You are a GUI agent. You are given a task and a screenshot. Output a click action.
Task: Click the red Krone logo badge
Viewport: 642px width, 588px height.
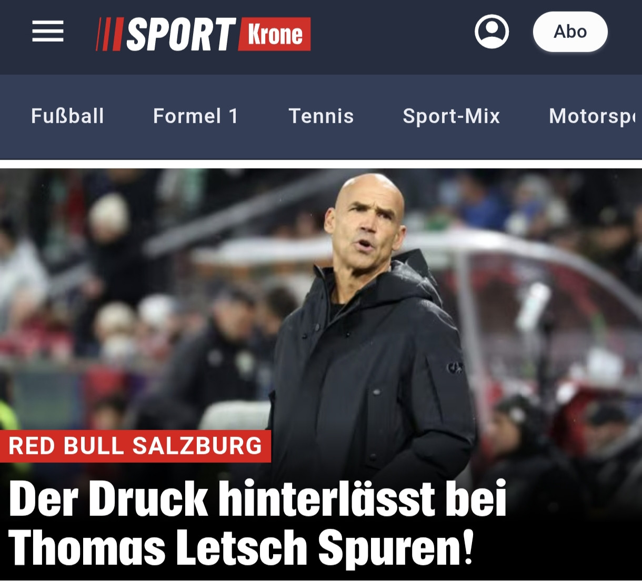[x=275, y=34]
